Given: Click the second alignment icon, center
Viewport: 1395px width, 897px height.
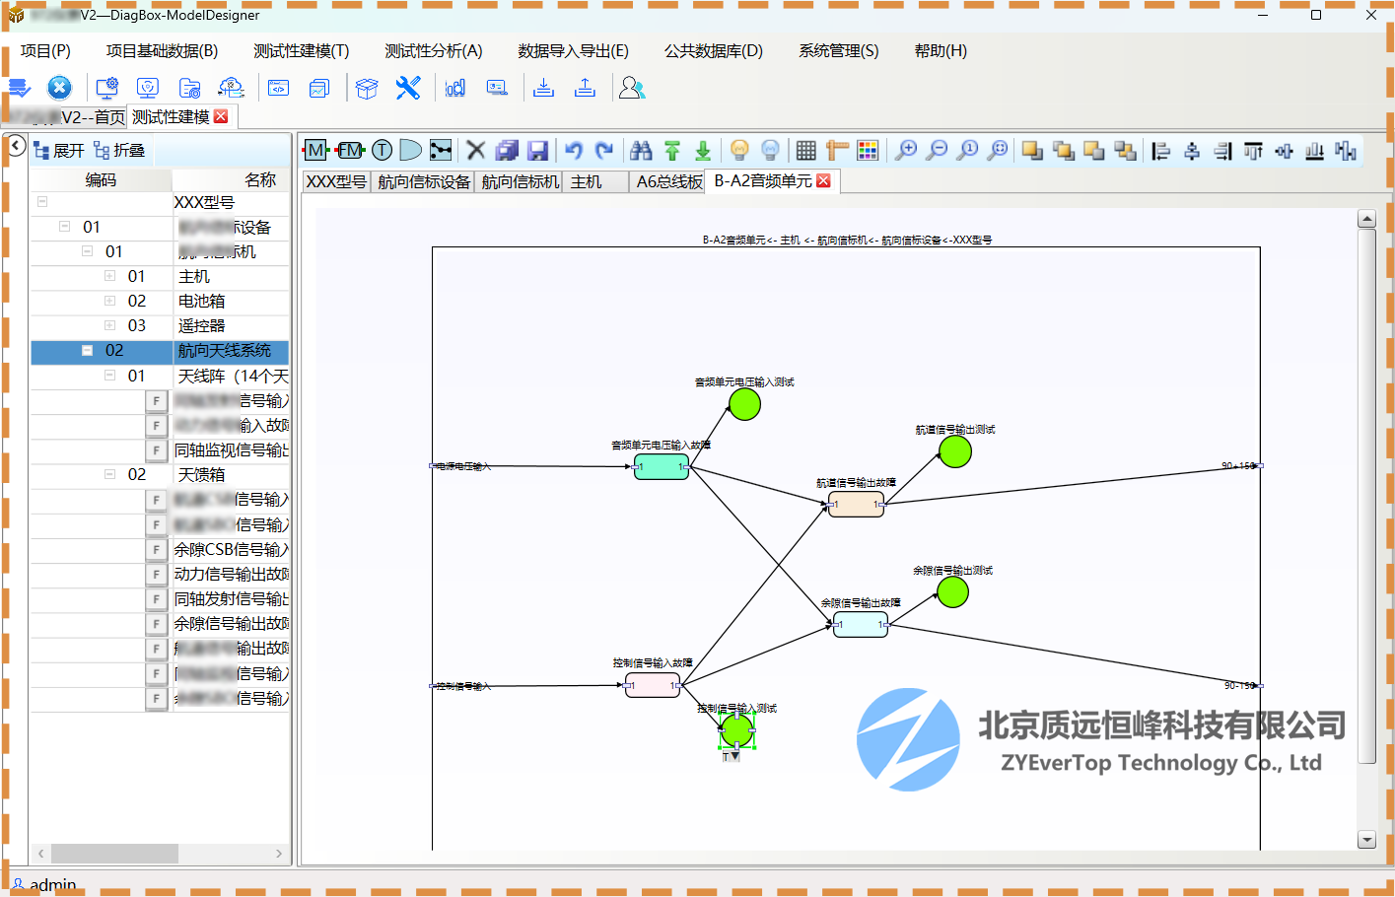Looking at the screenshot, I should 1192,150.
